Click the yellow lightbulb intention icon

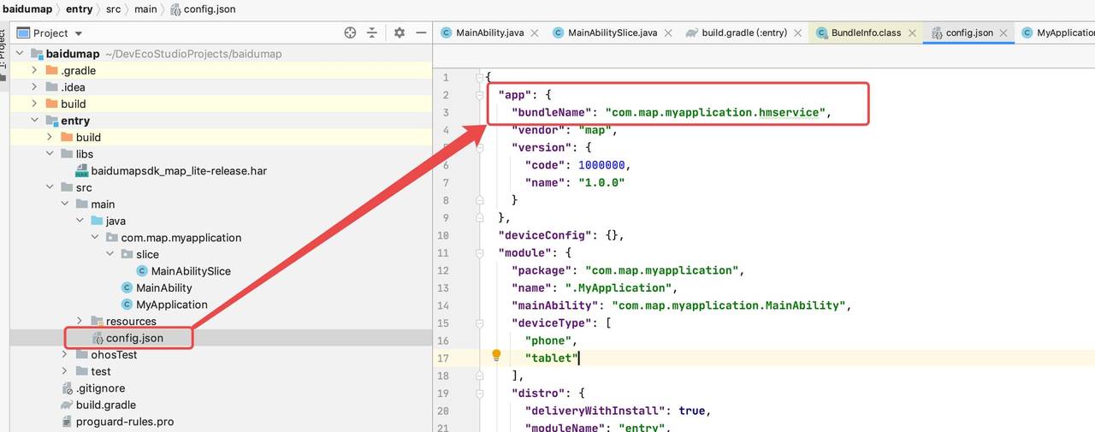pos(495,356)
